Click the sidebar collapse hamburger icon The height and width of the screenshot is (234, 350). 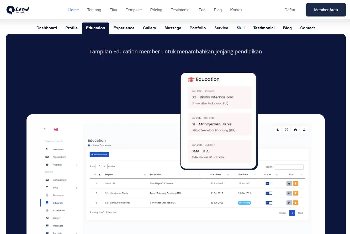coord(45,129)
